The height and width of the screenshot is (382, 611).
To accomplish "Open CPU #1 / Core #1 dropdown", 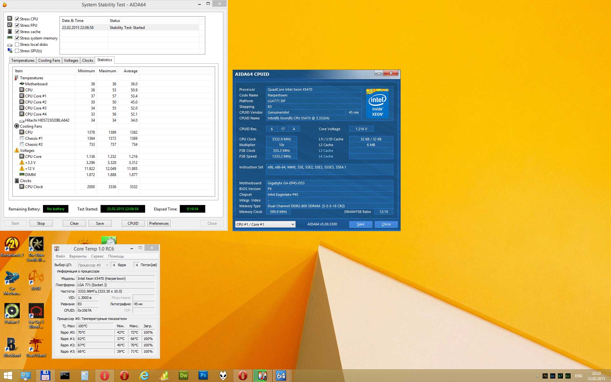I will [x=265, y=224].
